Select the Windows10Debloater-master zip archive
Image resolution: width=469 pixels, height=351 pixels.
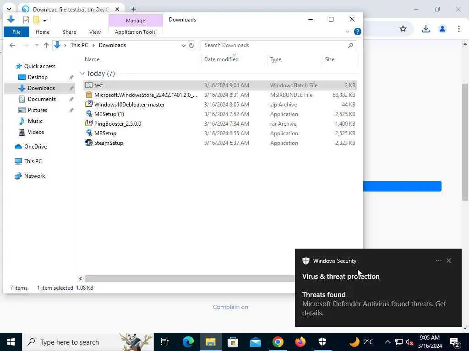[220, 105]
